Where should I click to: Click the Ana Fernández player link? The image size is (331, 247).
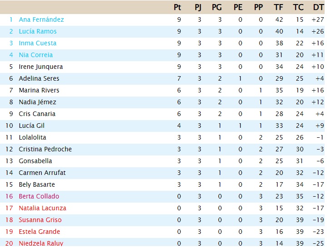41,19
